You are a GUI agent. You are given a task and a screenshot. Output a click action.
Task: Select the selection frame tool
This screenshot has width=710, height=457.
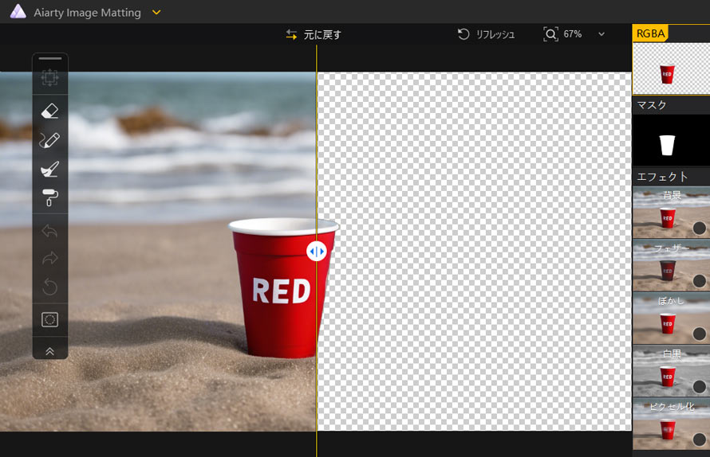(49, 78)
